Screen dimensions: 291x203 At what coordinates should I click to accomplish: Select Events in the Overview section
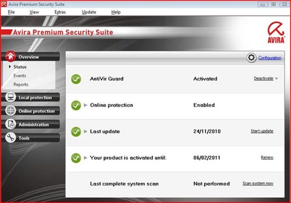click(x=20, y=76)
